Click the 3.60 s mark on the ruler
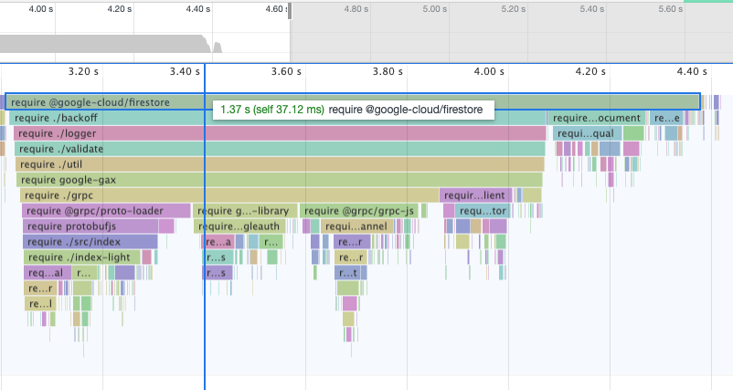This screenshot has width=733, height=390. [286, 71]
